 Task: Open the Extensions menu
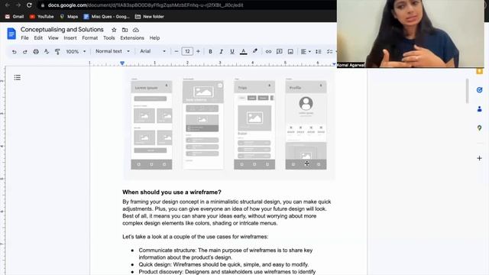click(132, 38)
